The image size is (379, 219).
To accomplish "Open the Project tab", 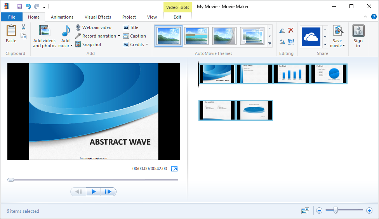I will click(x=129, y=17).
